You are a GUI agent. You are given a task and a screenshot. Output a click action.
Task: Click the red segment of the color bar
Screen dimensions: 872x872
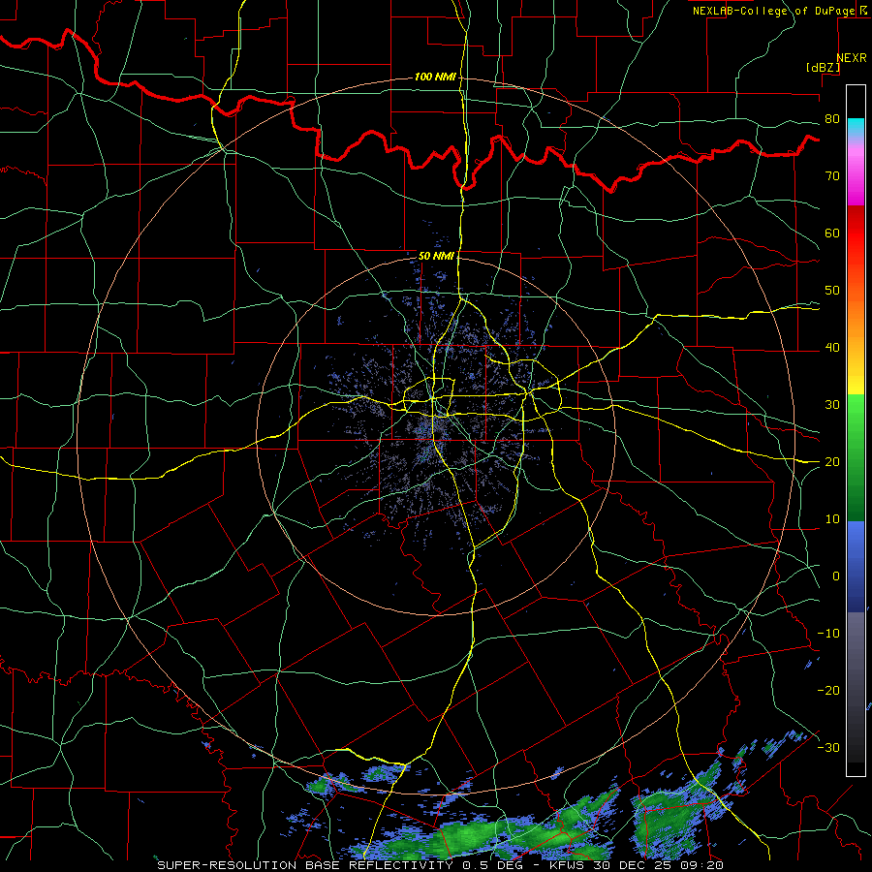coord(856,234)
